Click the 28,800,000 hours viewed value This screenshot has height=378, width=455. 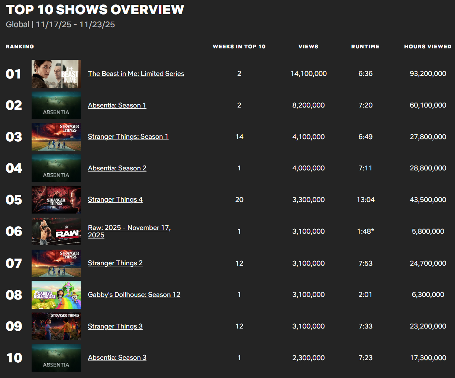(428, 168)
